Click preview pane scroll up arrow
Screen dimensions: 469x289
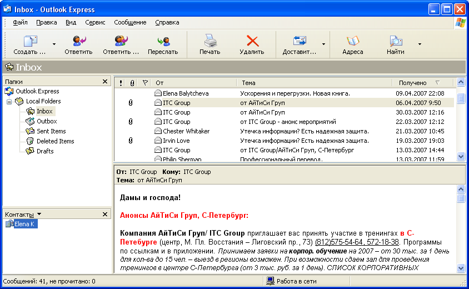(461, 189)
